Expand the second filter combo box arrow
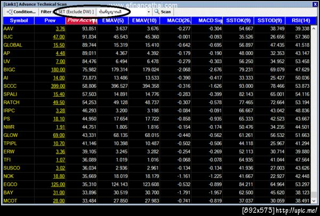This screenshot has height=216, width=320. pyautogui.click(x=149, y=12)
